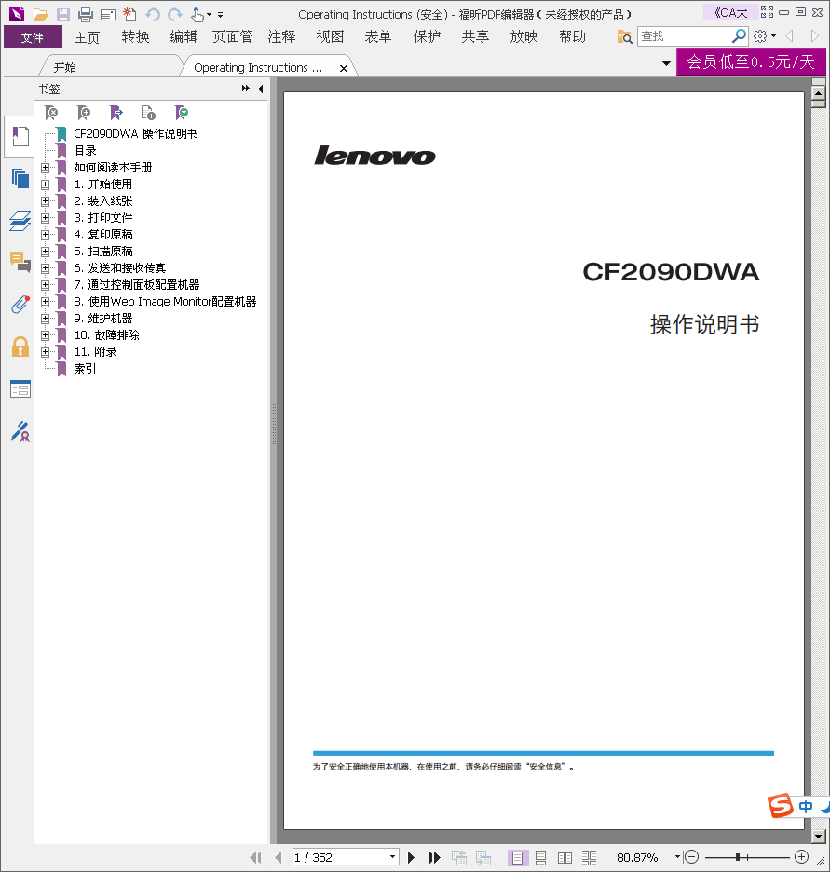
Task: Open the bookmarks panel icon in sidebar
Action: coord(20,136)
